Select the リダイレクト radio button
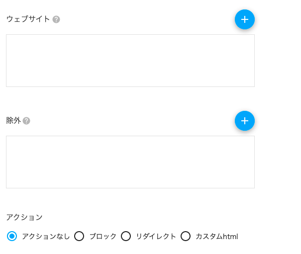 click(126, 236)
